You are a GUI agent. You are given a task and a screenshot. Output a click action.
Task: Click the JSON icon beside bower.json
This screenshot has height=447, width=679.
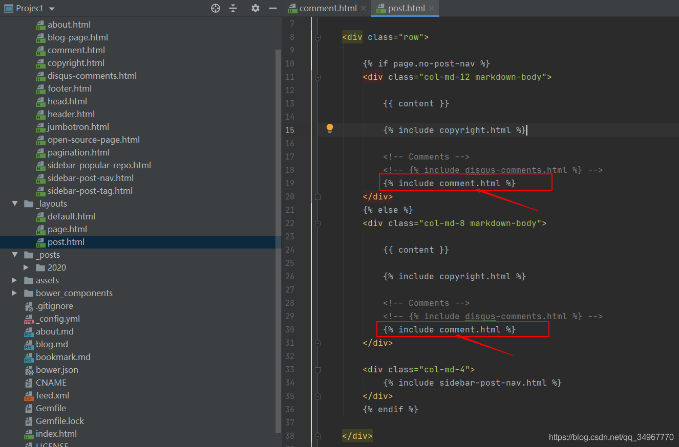coord(29,370)
